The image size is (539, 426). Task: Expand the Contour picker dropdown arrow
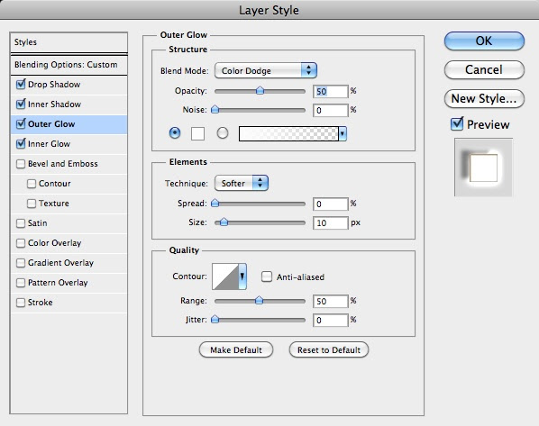(242, 276)
